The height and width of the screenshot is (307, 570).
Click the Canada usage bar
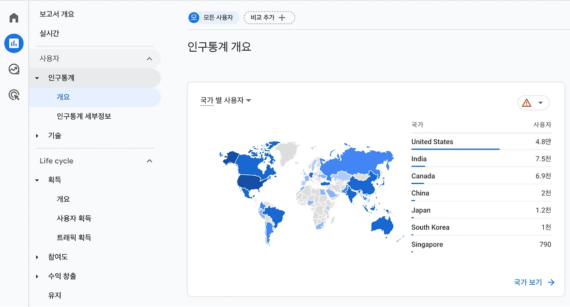(418, 183)
